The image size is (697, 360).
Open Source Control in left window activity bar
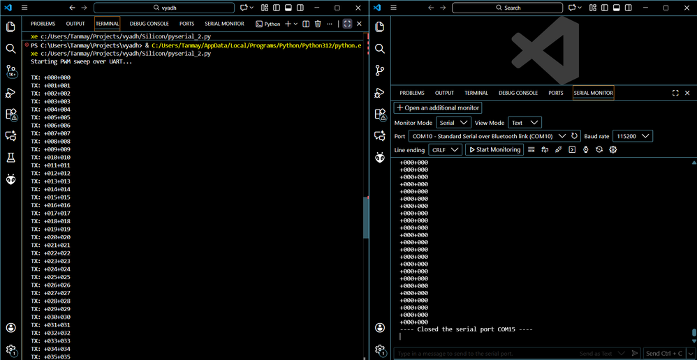pos(10,70)
